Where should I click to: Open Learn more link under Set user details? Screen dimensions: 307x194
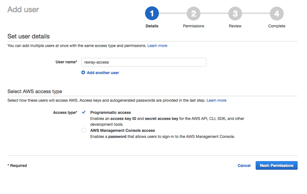coord(157,46)
